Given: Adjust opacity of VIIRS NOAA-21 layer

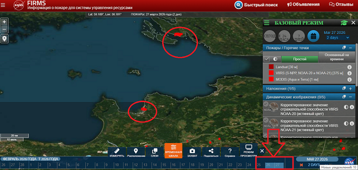Looking at the screenshot, I should tap(346, 123).
